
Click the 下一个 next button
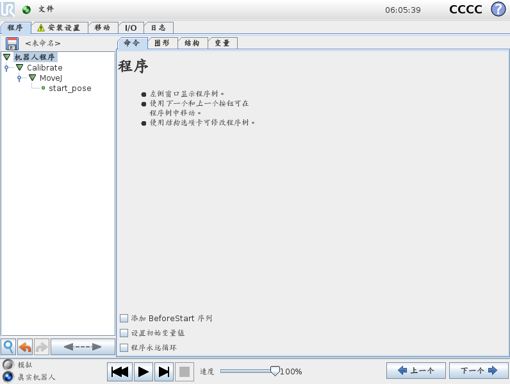[x=479, y=371]
